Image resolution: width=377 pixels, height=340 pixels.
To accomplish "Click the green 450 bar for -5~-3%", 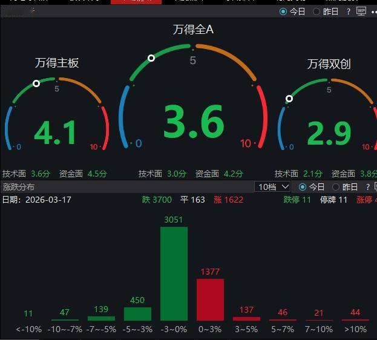I will tap(137, 314).
